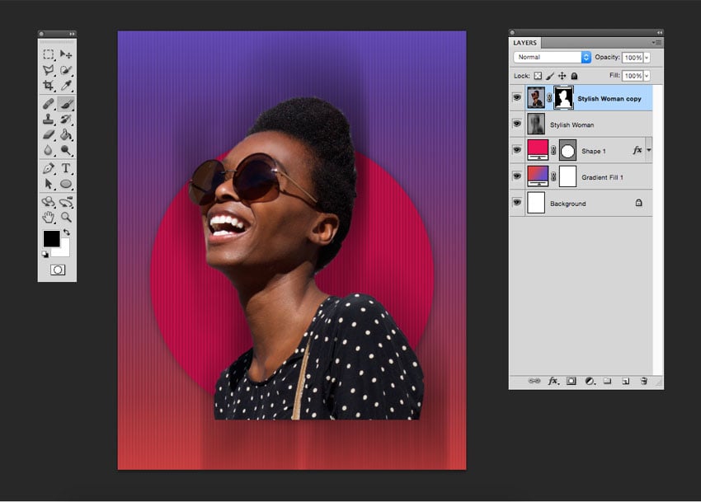Select the Stylish Woman copy layer mask thumbnail
Screen dimensions: 701x502
[563, 98]
